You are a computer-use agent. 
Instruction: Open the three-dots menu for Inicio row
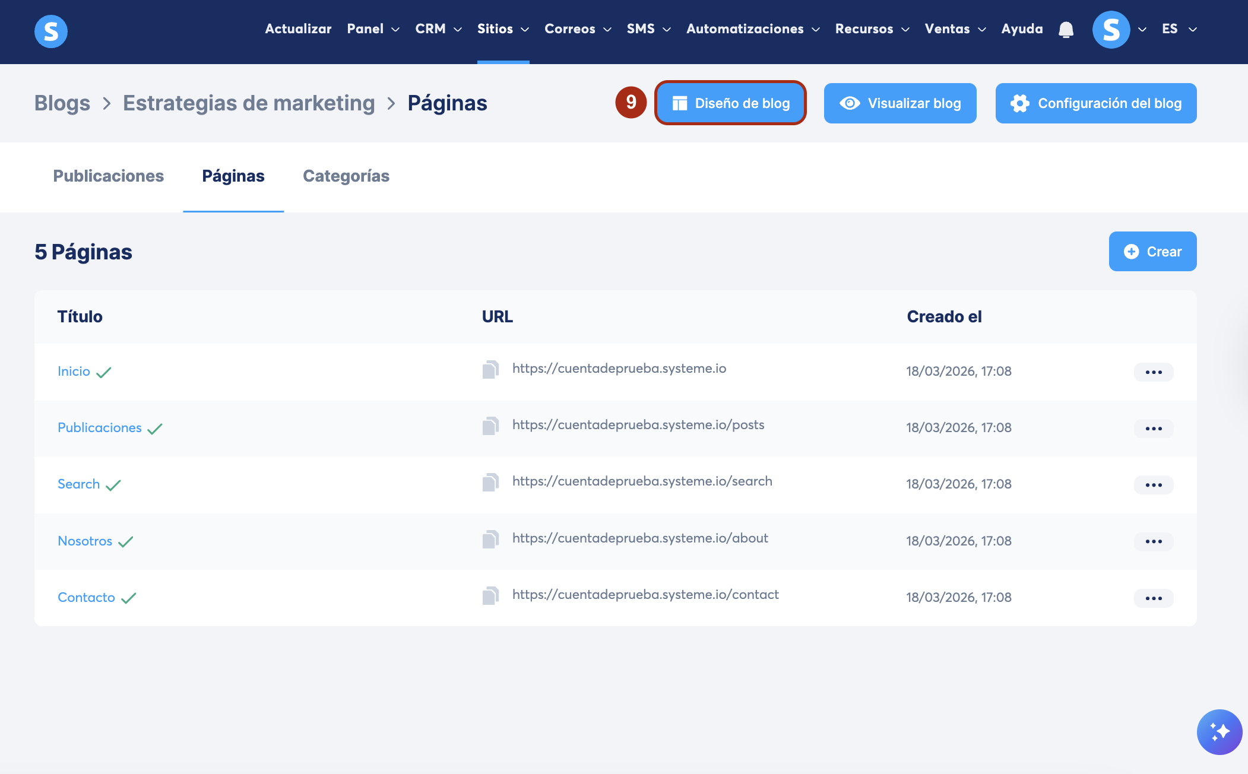[1153, 372]
